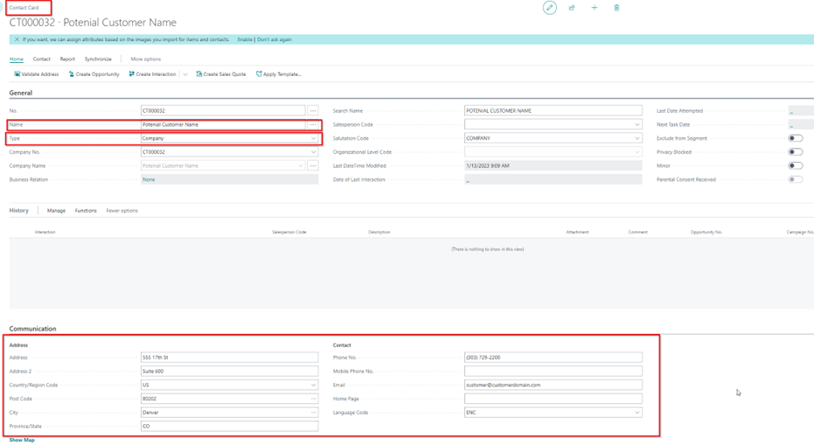This screenshot has height=446, width=814.
Task: Open the Synchronize tab
Action: [x=98, y=59]
